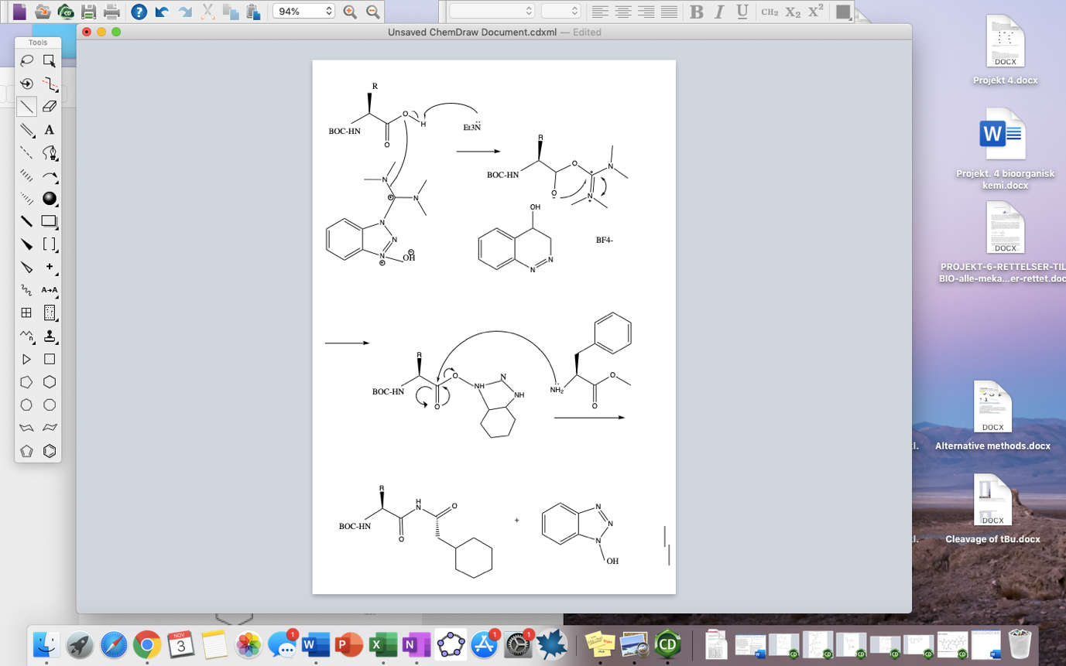
Task: Select the Orbital sphere tool
Action: tap(50, 199)
